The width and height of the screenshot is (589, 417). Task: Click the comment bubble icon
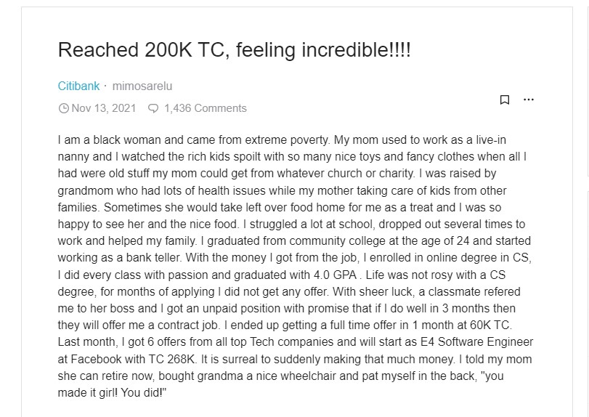[x=153, y=108]
